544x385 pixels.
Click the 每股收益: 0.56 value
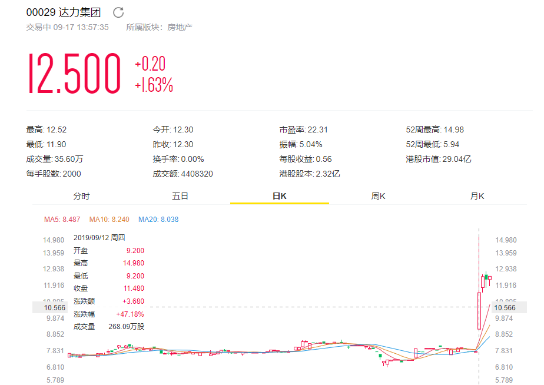(x=306, y=159)
